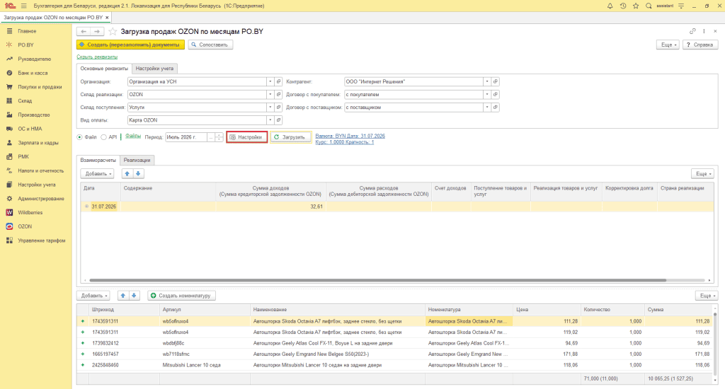This screenshot has width=725, height=389.
Task: Expand the Склад поступления dropdown
Action: coord(270,108)
